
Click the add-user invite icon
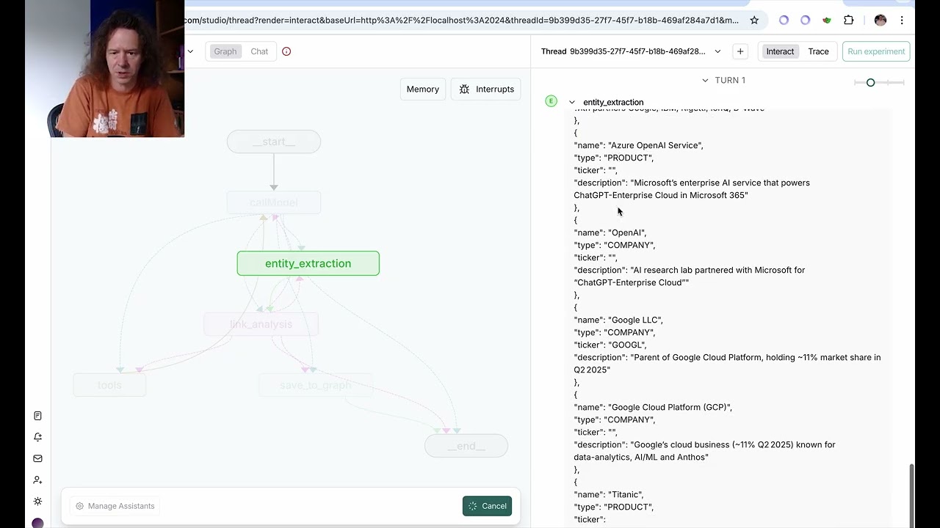point(37,480)
